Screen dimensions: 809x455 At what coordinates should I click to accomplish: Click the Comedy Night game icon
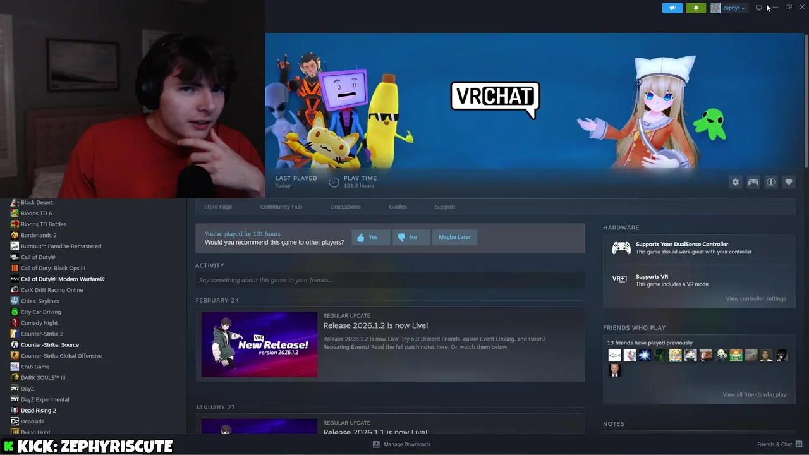pyautogui.click(x=15, y=323)
